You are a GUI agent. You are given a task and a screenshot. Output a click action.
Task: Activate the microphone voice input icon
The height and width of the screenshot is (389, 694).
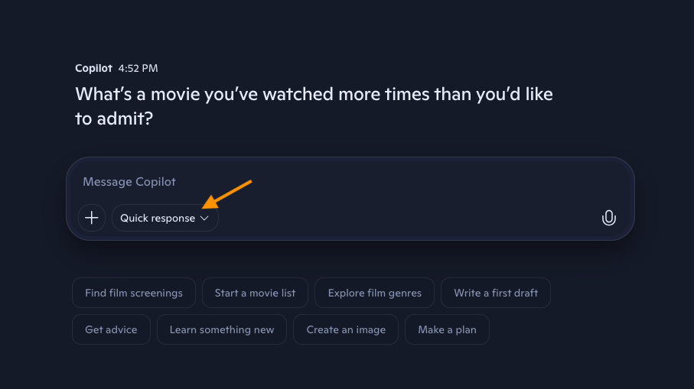click(x=608, y=218)
